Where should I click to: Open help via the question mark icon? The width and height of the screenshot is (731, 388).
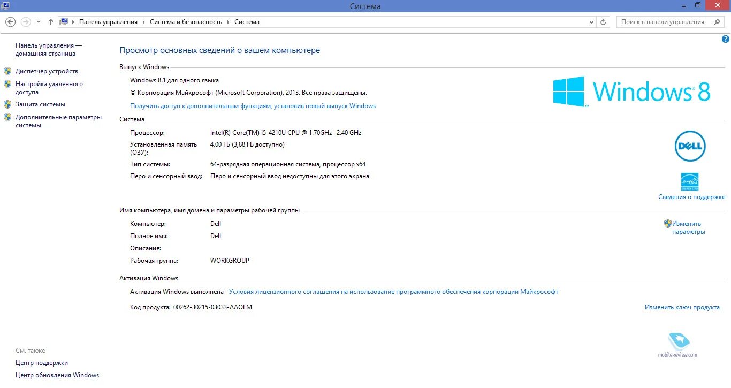click(x=726, y=39)
